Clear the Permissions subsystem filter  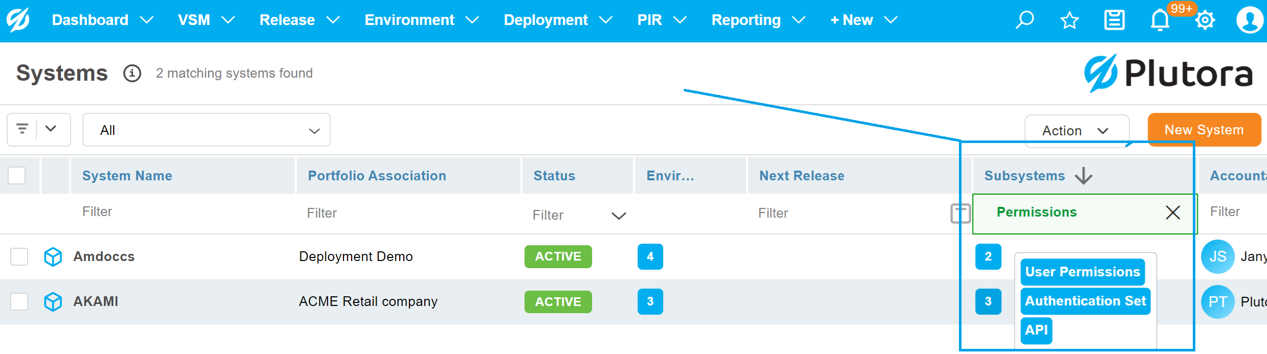point(1172,213)
